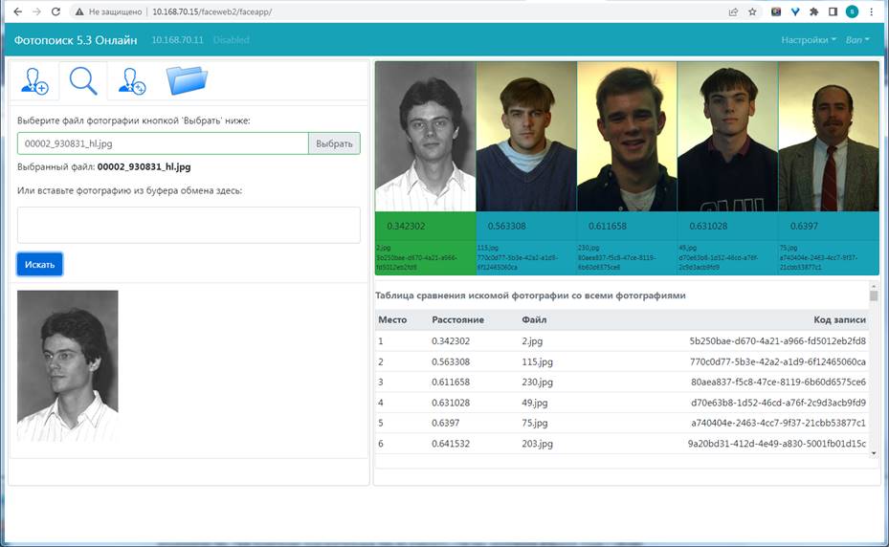Select the top match thumbnail scored 0.342302

coord(425,137)
